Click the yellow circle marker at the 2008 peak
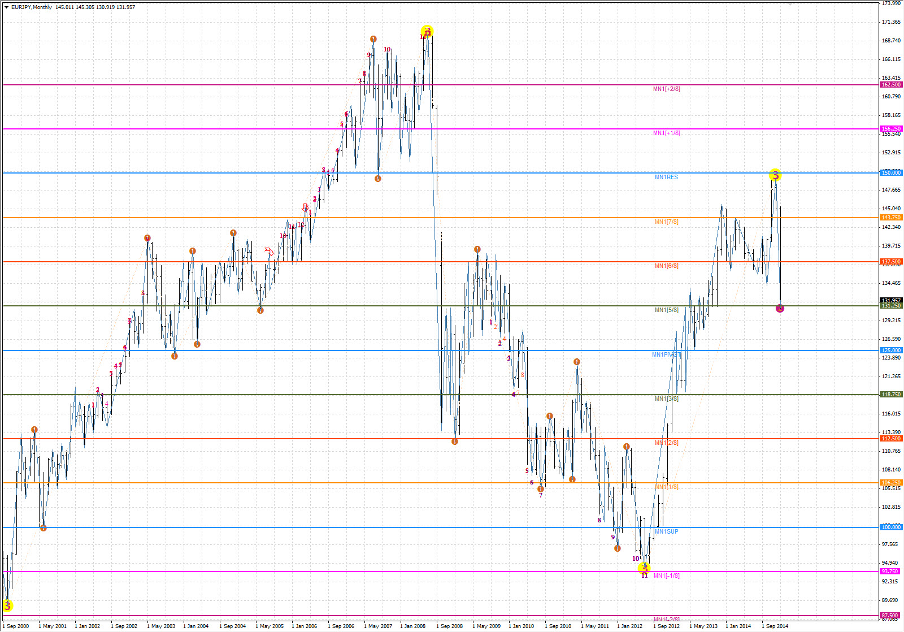This screenshot has width=904, height=632. (x=427, y=32)
